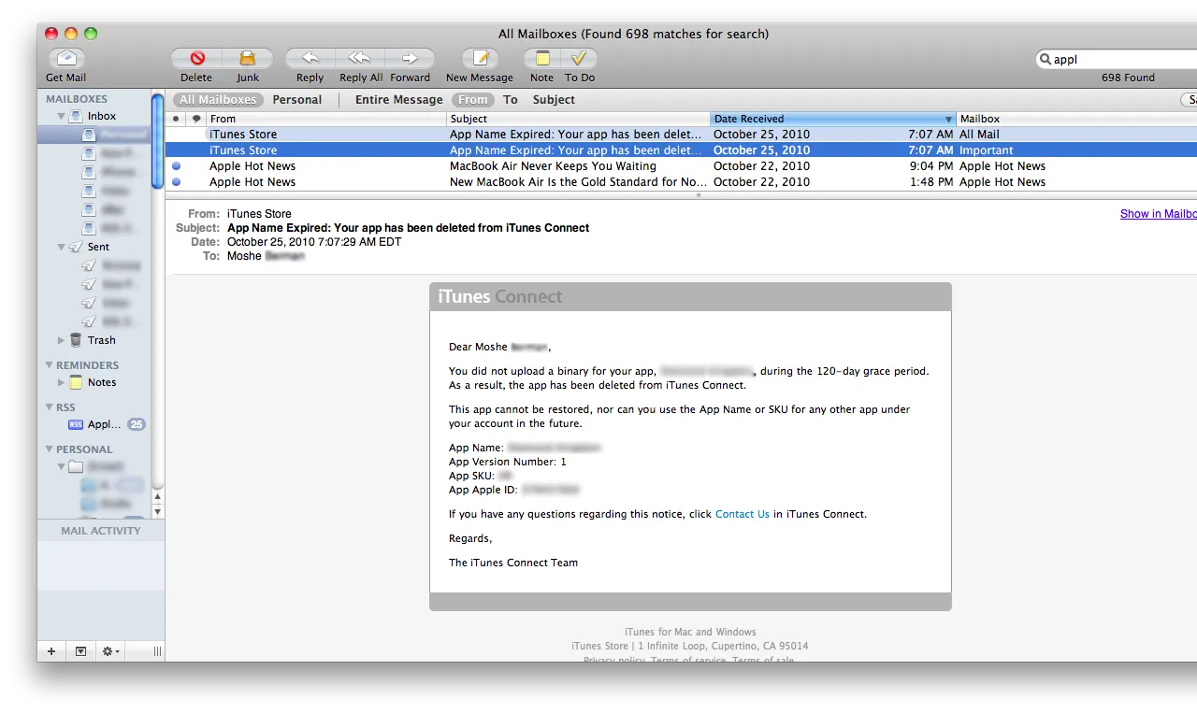Create a new Note from the toolbar

click(x=541, y=59)
